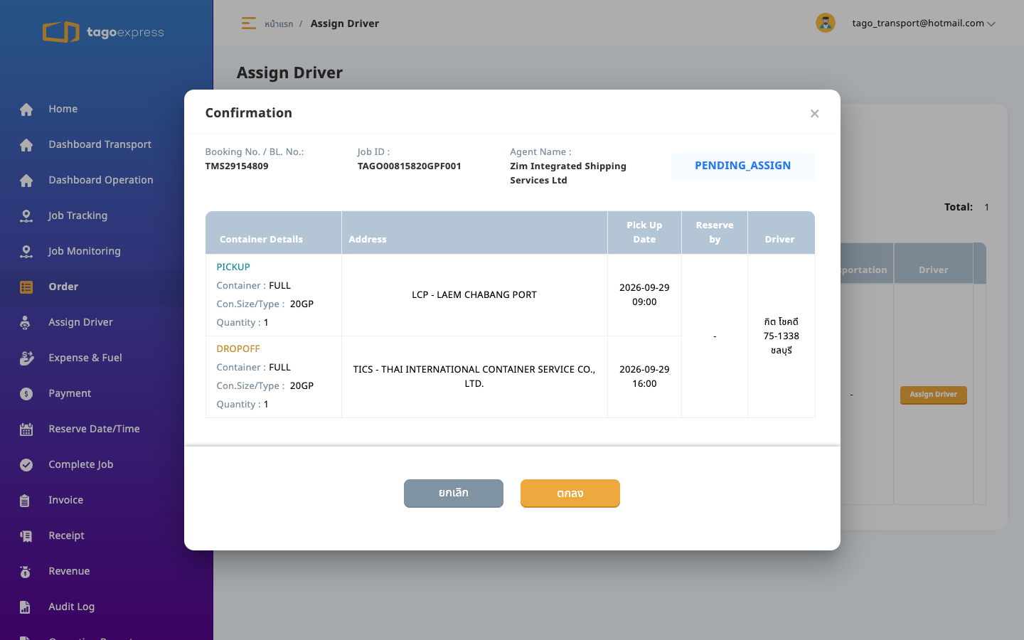
Task: Click the Reserve Date/Time calendar icon
Action: 26,430
